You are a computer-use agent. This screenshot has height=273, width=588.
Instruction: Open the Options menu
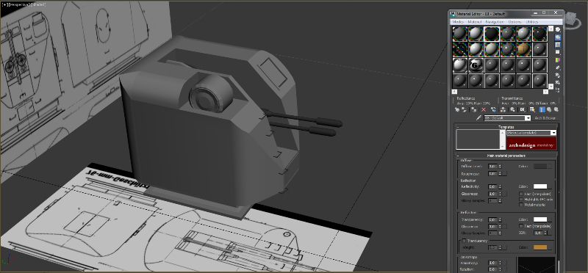(x=514, y=22)
